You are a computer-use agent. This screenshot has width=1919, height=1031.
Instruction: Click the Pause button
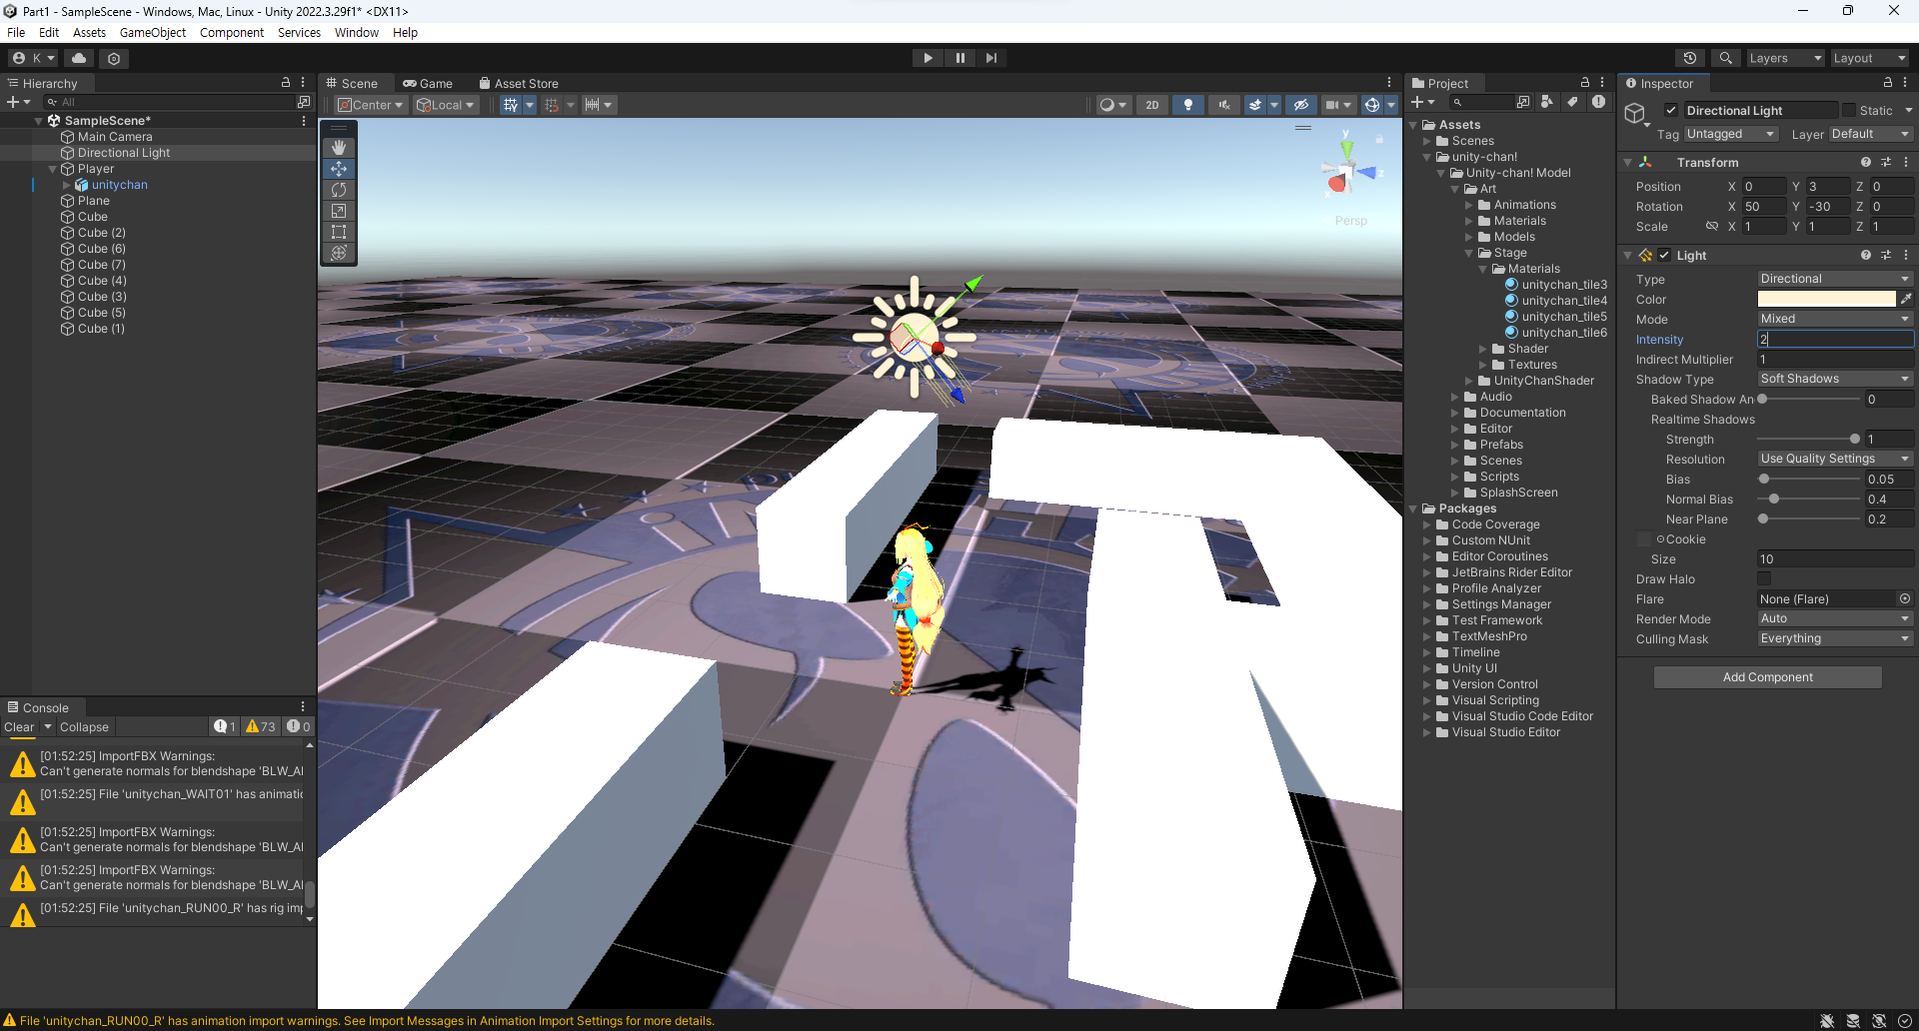(x=959, y=58)
